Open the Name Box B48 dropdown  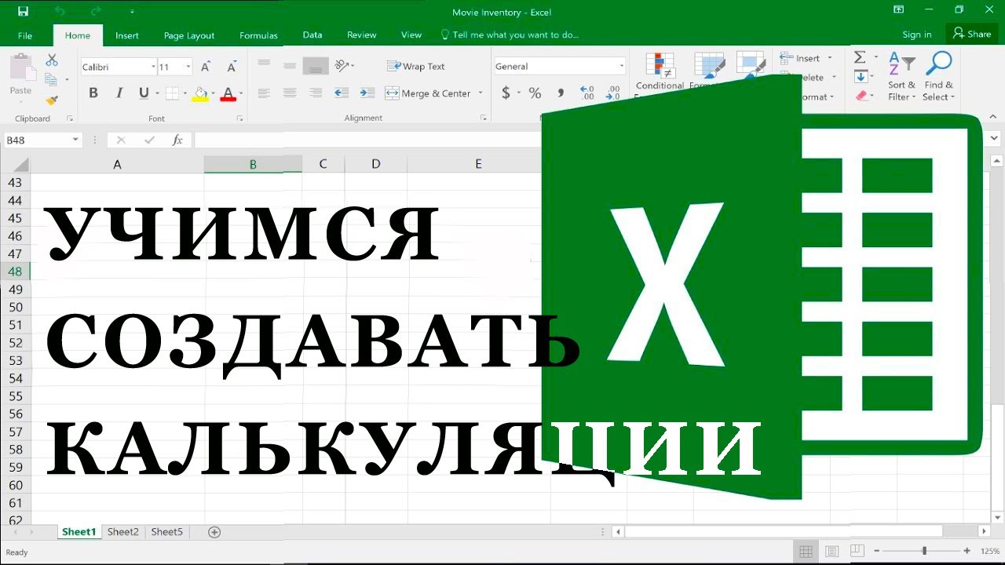click(75, 140)
